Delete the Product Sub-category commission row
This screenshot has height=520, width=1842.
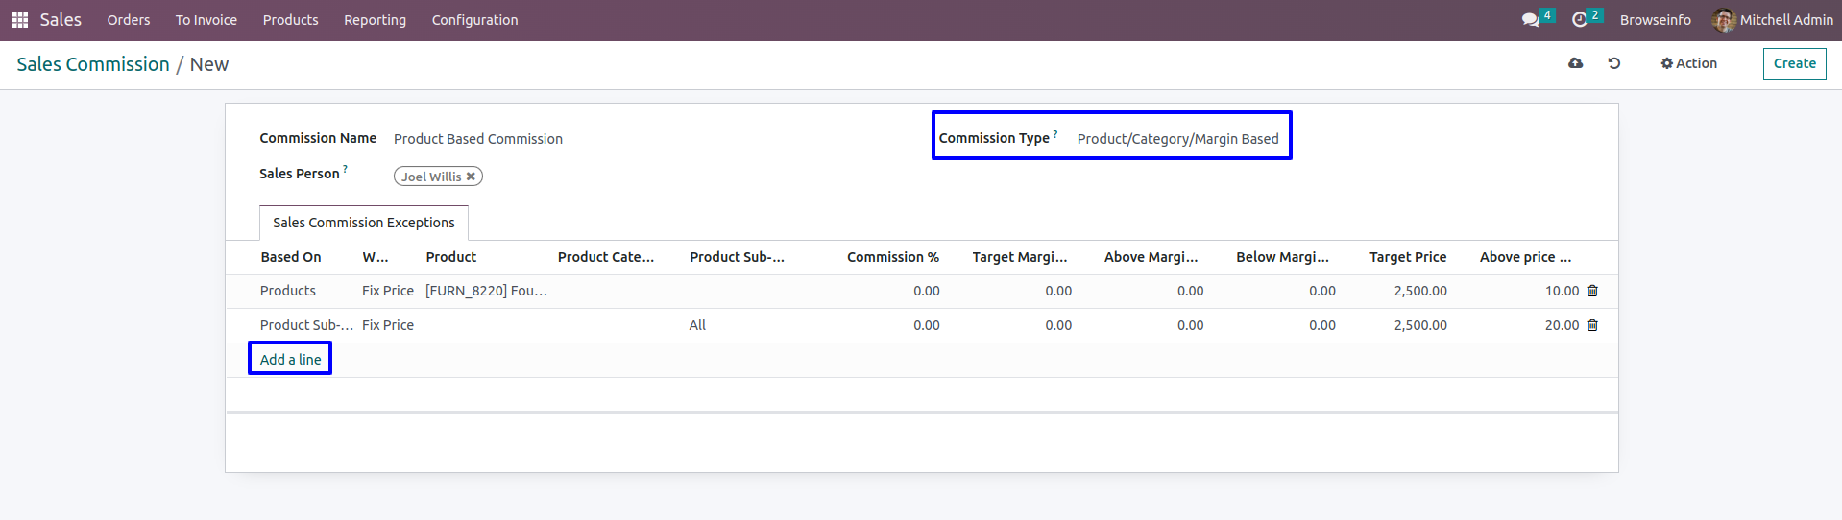[x=1592, y=325]
